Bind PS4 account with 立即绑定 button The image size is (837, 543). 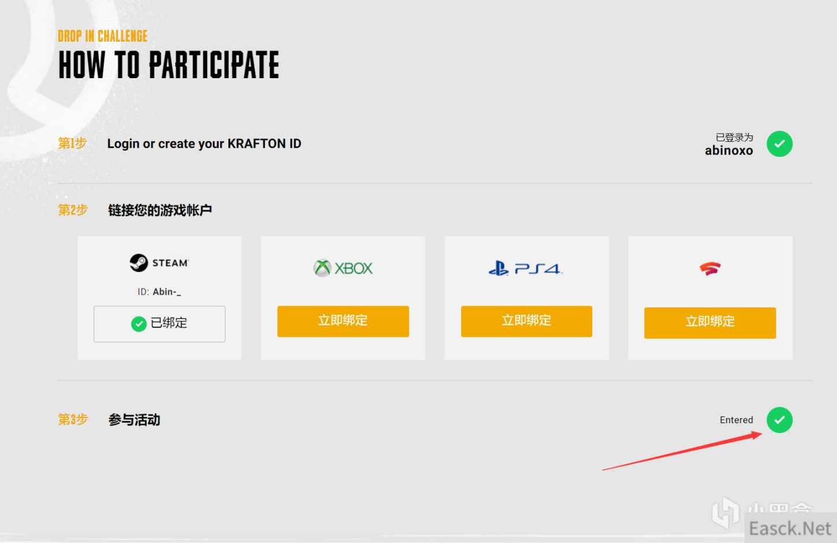526,321
